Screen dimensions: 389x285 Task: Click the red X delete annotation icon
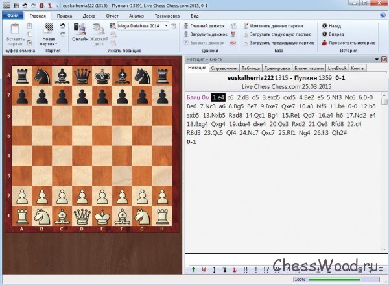pos(204,269)
